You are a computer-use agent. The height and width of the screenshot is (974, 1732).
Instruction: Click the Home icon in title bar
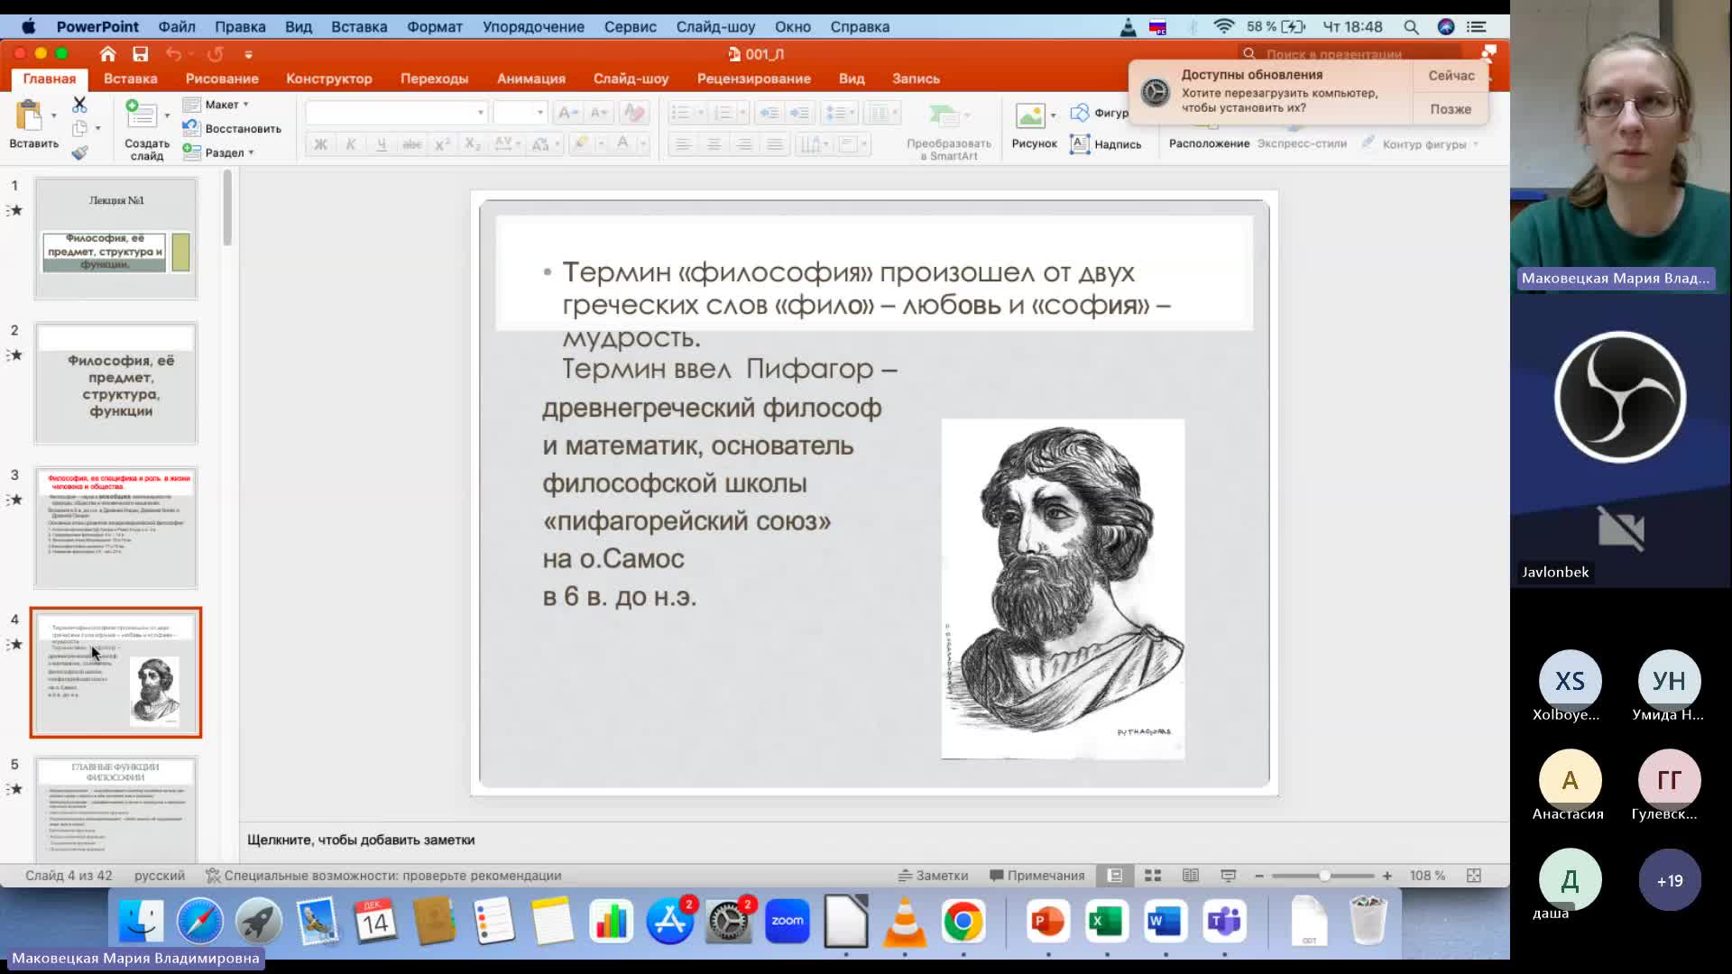(107, 53)
